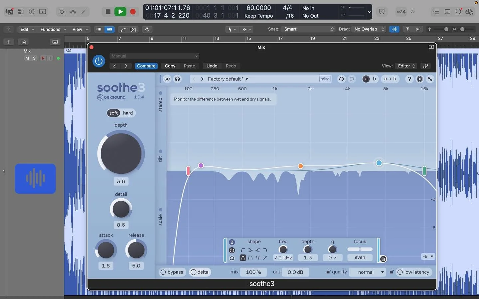The width and height of the screenshot is (479, 299).
Task: Open the Snap Smart dropdown
Action: click(x=308, y=29)
